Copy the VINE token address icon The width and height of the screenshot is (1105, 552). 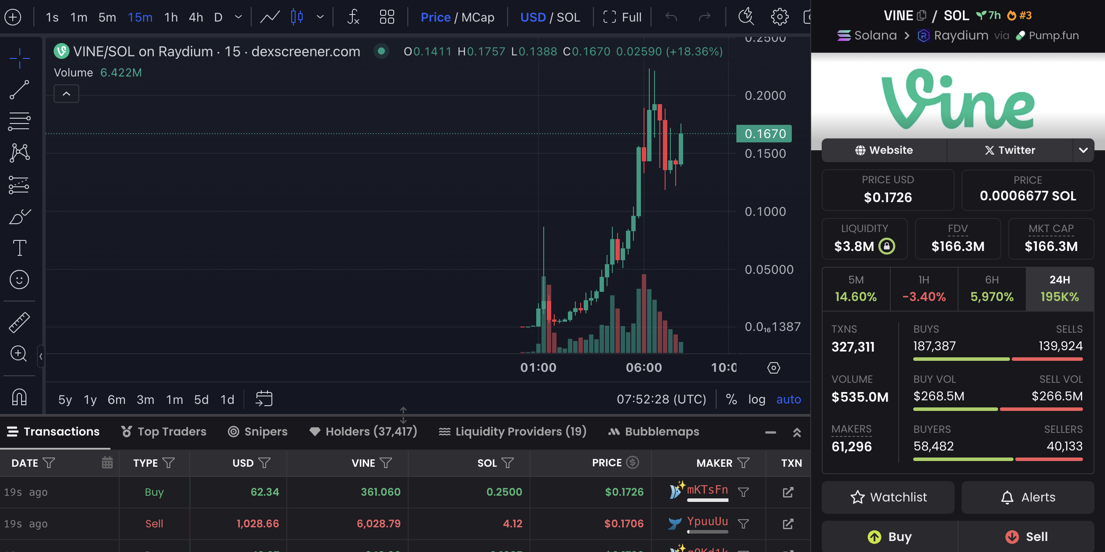(x=922, y=16)
